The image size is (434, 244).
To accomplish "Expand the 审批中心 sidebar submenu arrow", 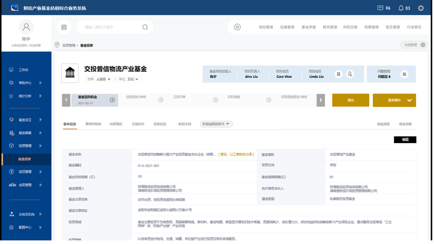I will pos(40,83).
